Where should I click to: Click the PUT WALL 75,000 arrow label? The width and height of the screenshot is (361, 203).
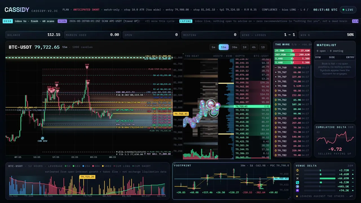pyautogui.click(x=158, y=154)
